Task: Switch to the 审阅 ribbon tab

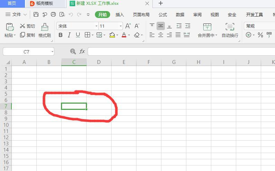Action: (x=197, y=15)
